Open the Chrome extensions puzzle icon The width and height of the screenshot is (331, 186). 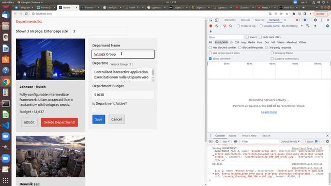tap(294, 14)
